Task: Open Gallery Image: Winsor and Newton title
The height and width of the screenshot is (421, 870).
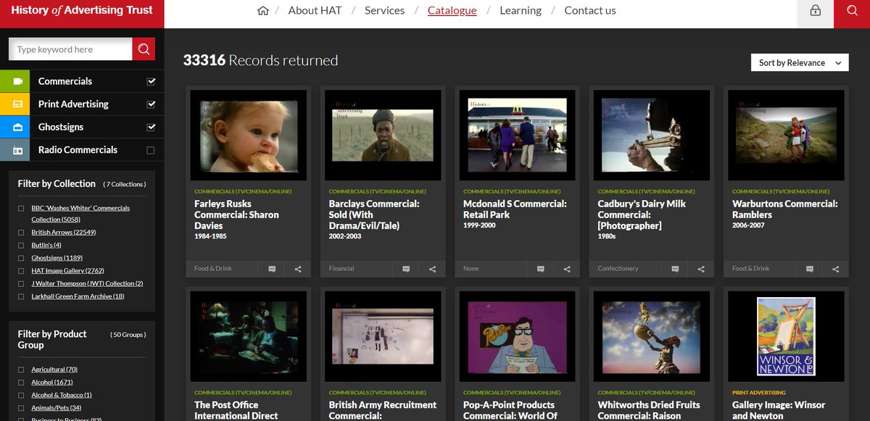Action: [779, 410]
